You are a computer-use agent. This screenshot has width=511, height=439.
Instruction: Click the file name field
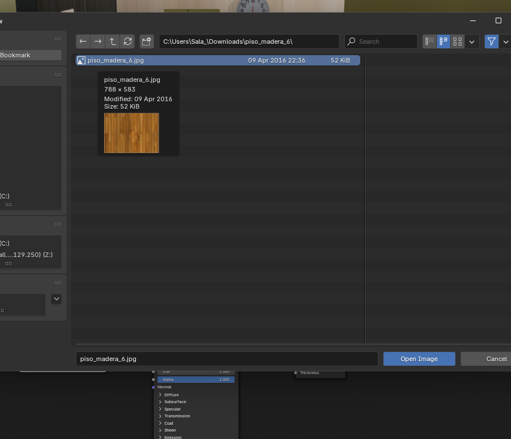(226, 359)
